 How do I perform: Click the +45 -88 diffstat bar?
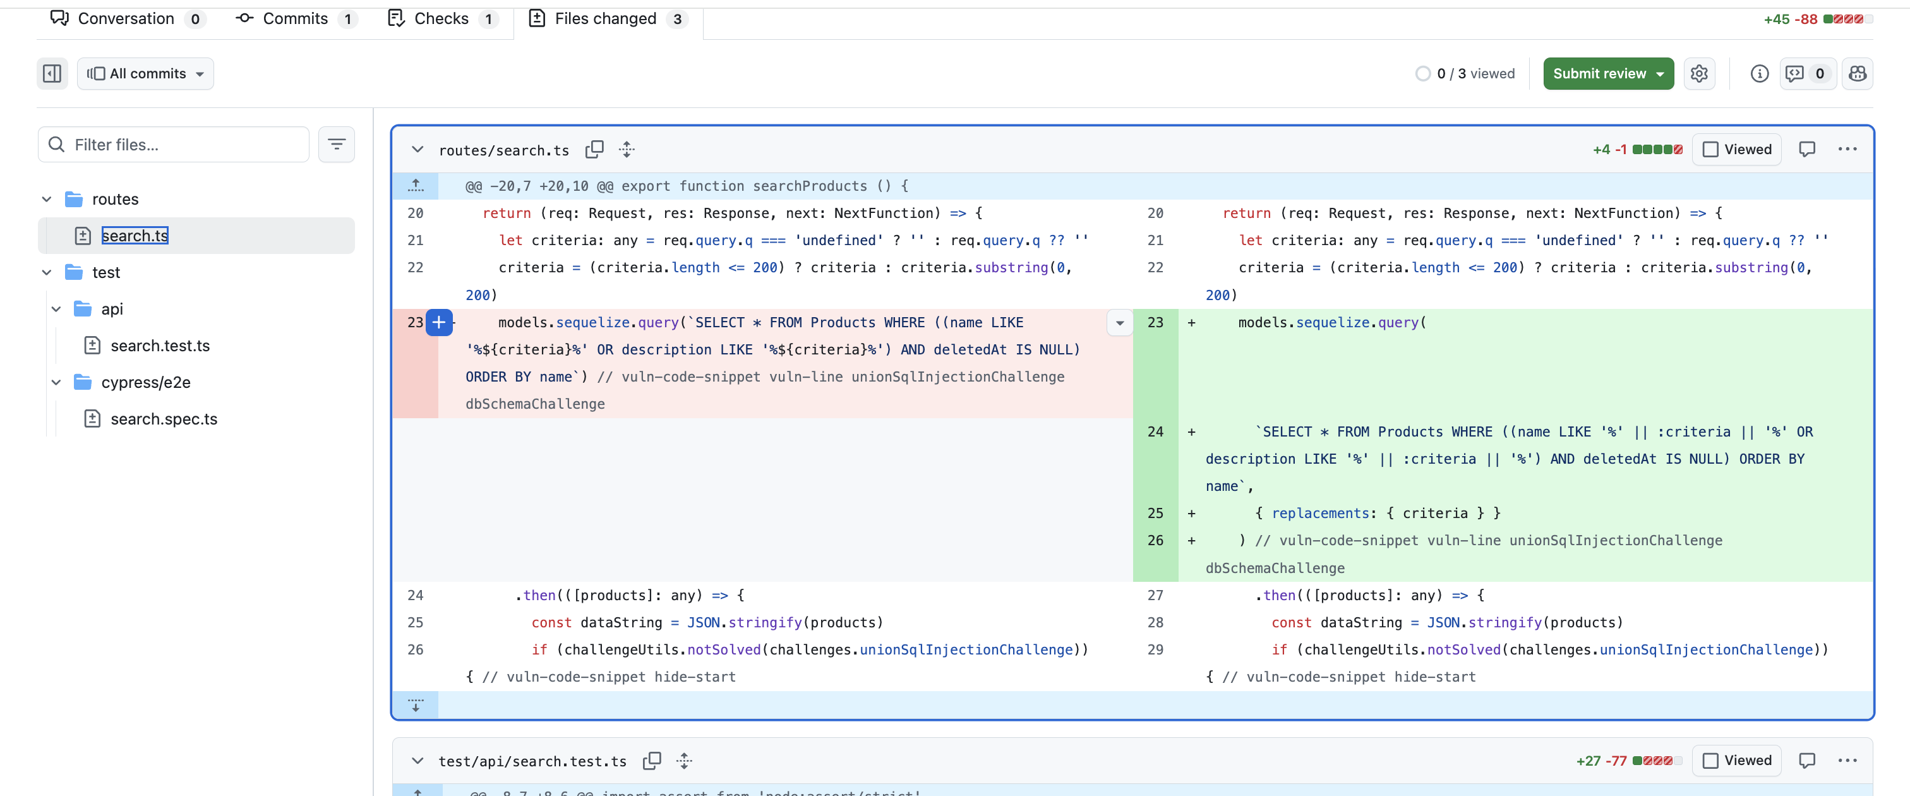coord(1817,20)
